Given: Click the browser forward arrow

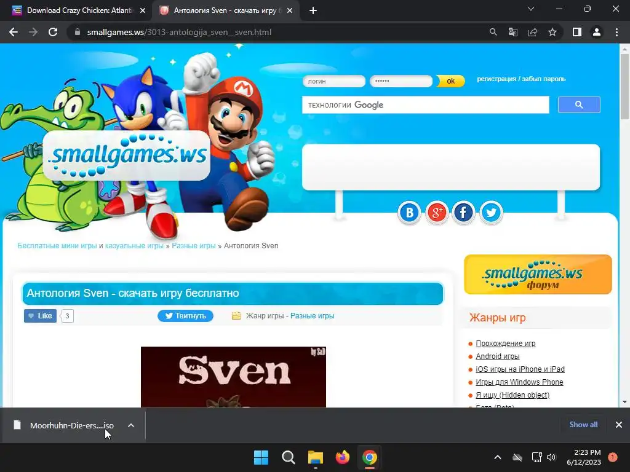Looking at the screenshot, I should click(33, 32).
